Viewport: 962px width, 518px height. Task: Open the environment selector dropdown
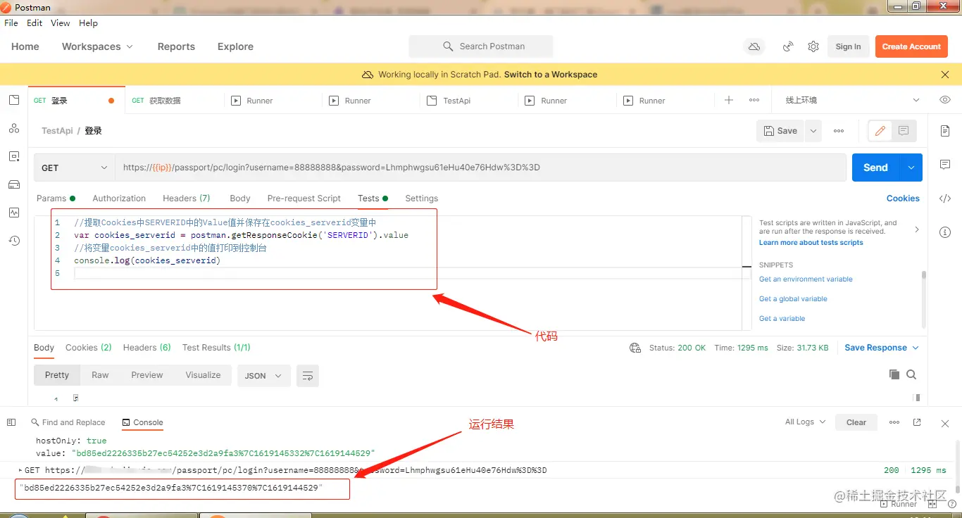(x=851, y=100)
